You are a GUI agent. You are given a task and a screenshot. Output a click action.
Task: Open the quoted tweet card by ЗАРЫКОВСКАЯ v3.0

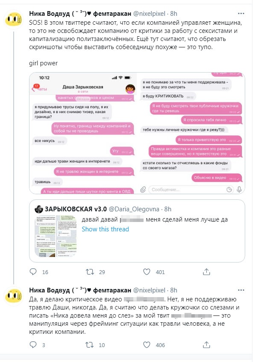click(137, 231)
